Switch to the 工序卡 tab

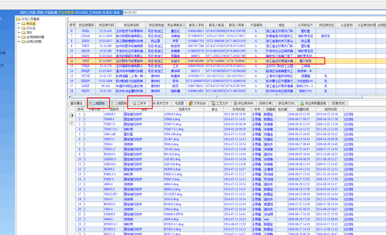click(141, 103)
